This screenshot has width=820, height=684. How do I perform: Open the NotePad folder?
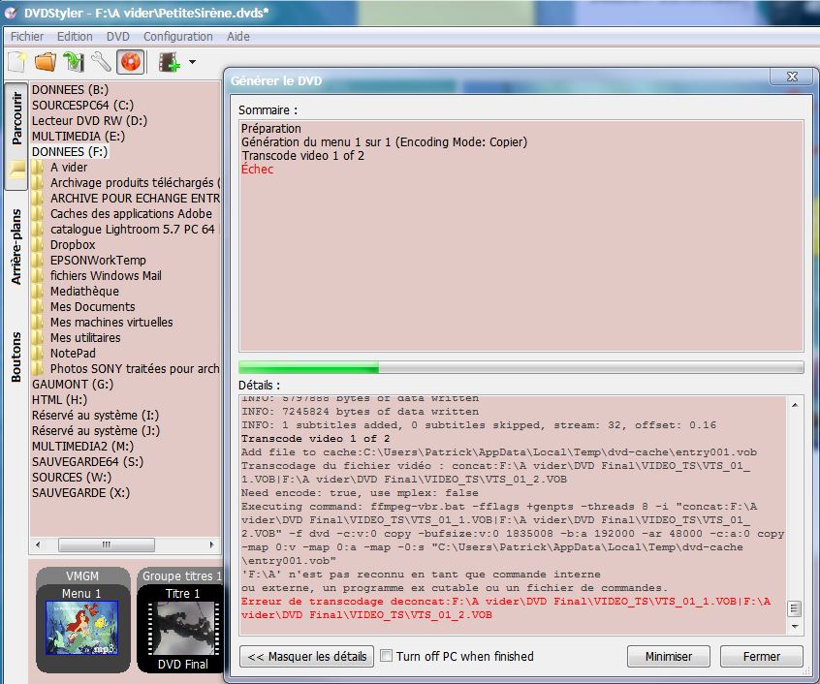[73, 354]
